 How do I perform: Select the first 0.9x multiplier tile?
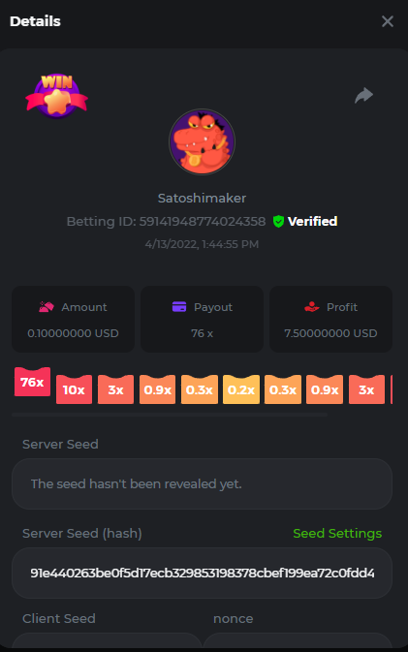tap(158, 389)
